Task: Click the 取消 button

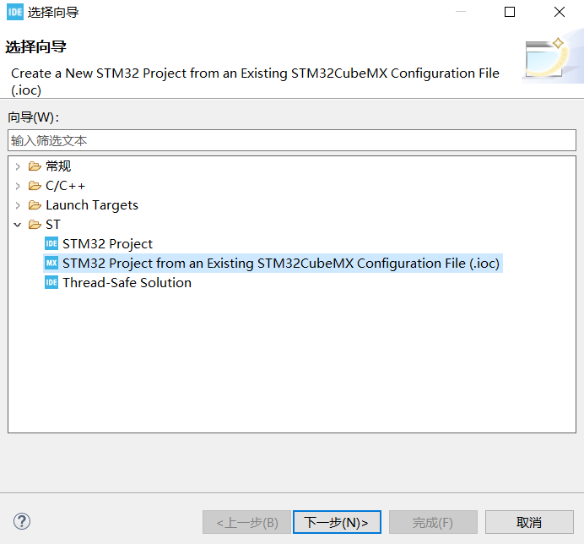Action: (x=529, y=522)
